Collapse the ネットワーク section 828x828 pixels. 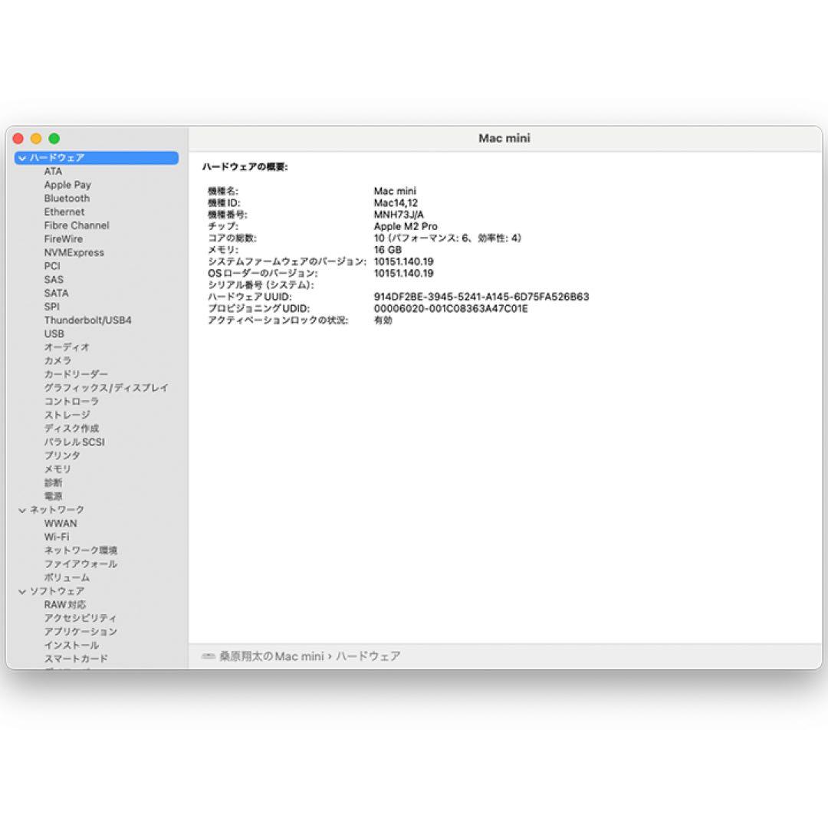21,509
